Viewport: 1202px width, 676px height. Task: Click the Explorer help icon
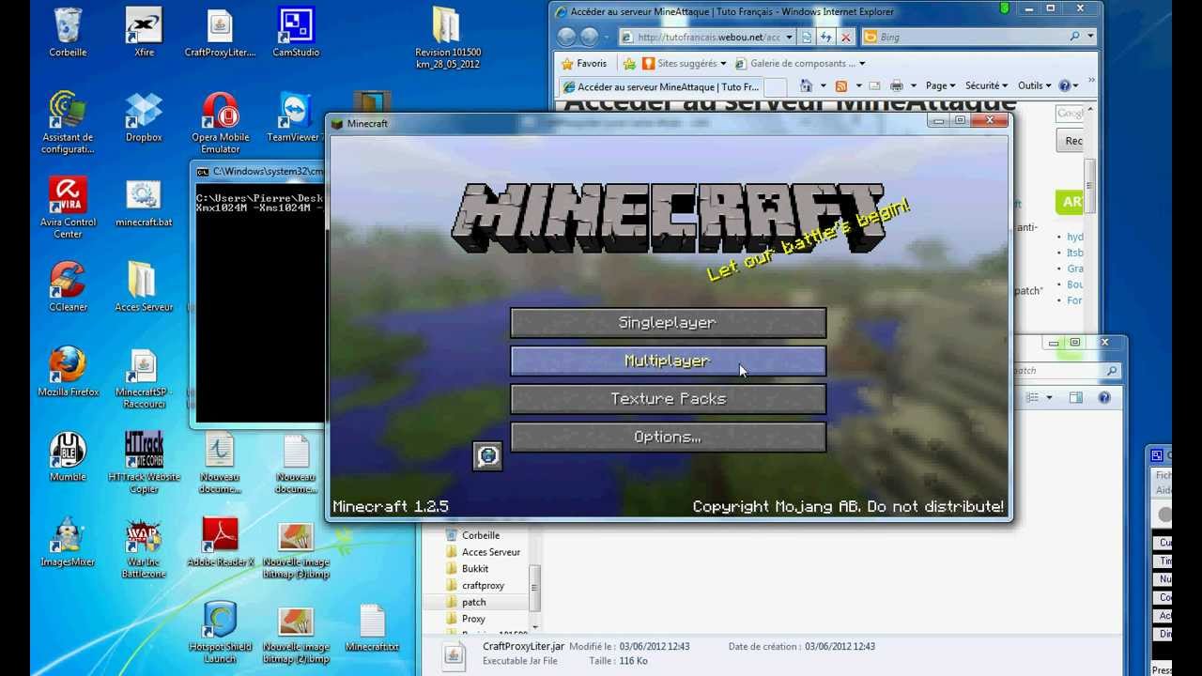pos(1104,398)
